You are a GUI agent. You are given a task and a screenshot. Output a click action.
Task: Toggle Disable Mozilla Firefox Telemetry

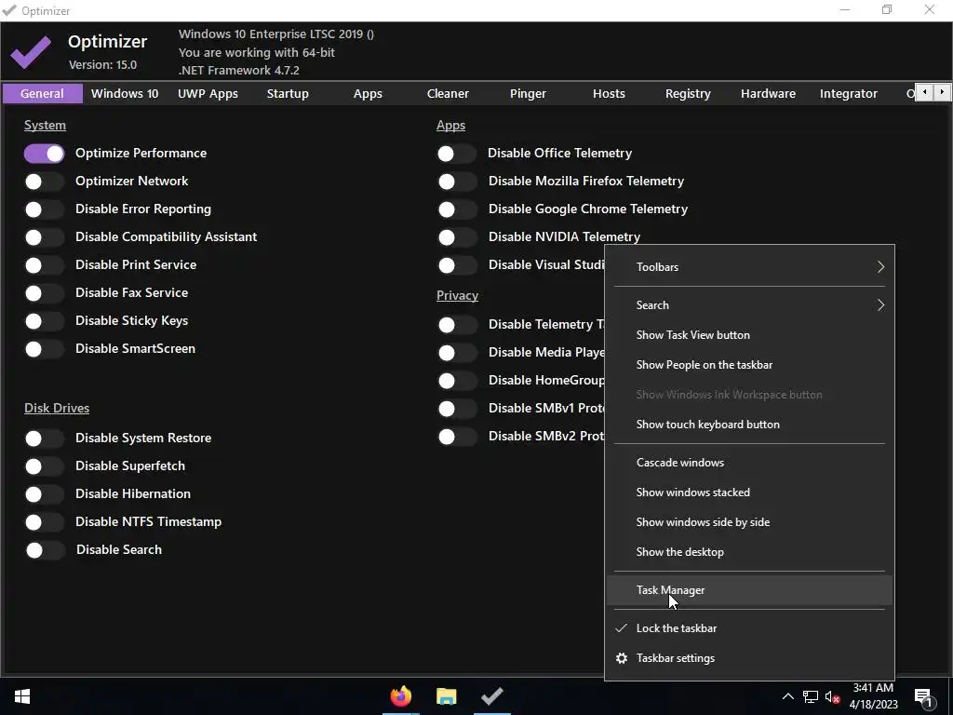point(457,182)
